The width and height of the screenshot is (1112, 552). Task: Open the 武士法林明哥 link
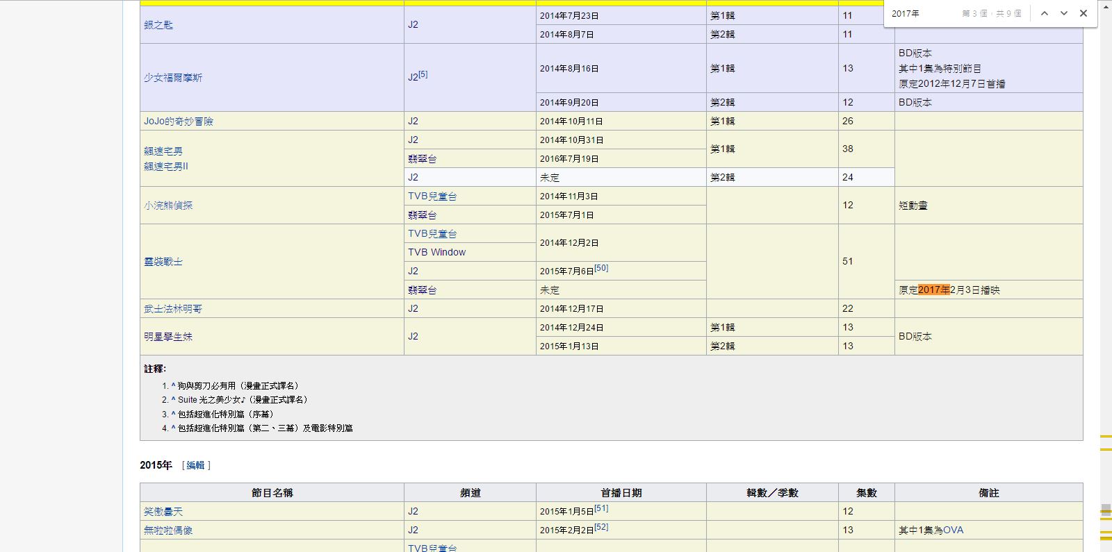(173, 308)
